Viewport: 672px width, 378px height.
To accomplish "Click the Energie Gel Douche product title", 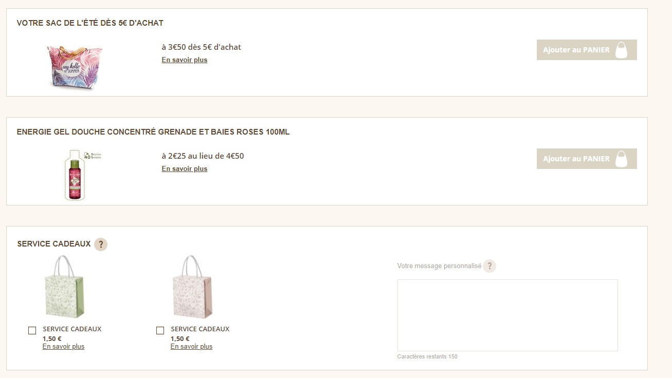I will 153,132.
